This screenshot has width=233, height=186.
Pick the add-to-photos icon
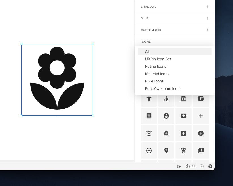click(x=201, y=150)
